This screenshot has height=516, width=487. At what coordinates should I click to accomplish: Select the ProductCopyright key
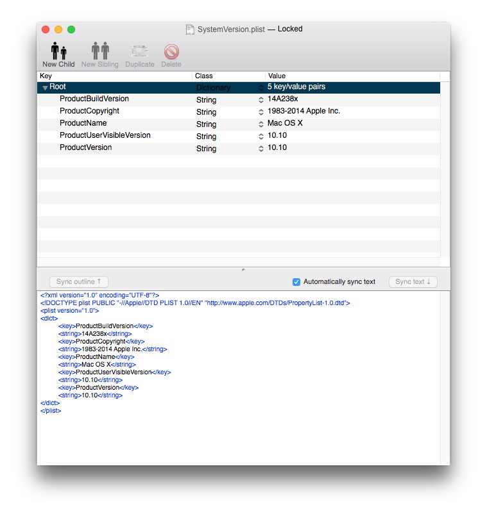[x=89, y=111]
